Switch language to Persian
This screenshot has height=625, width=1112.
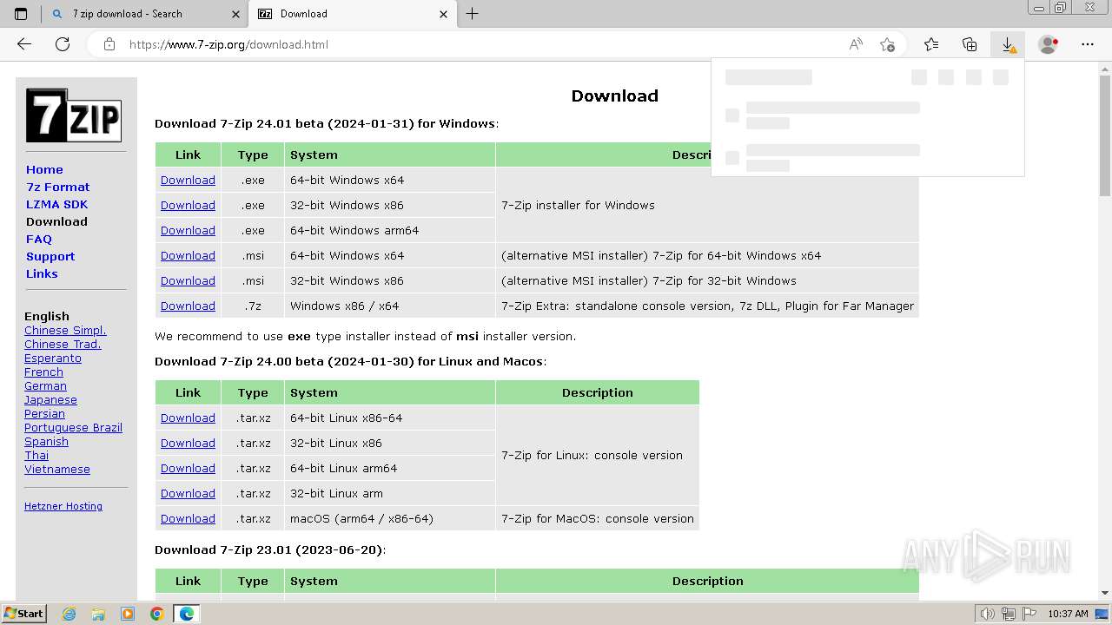click(x=44, y=413)
